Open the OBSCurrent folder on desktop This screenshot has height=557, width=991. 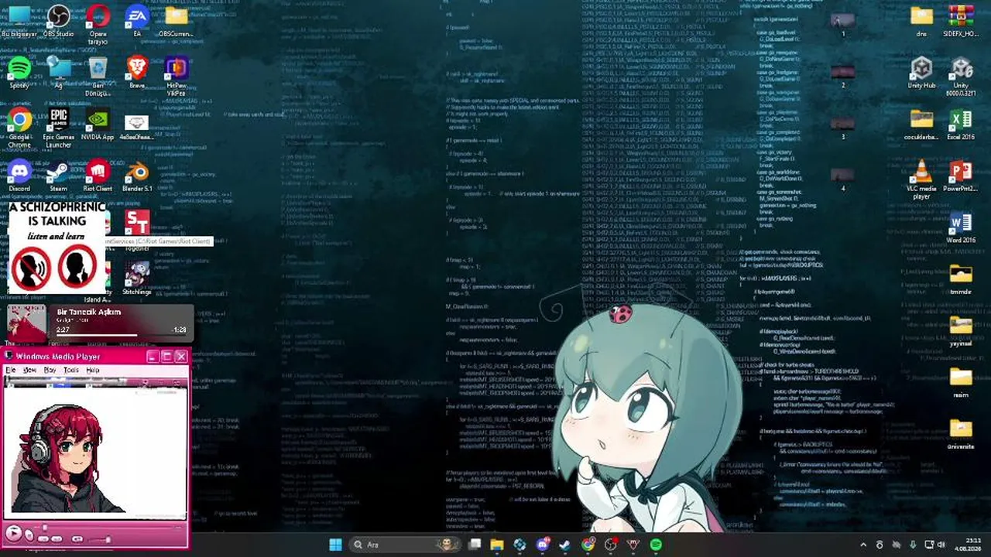(x=177, y=21)
